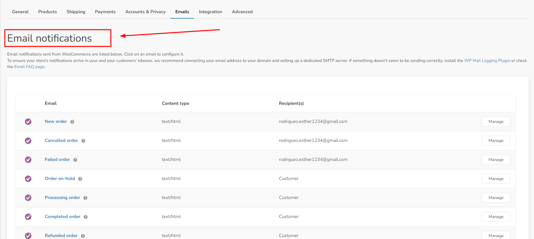The image size is (534, 239).
Task: Open the Processing order email settings
Action: (62, 197)
